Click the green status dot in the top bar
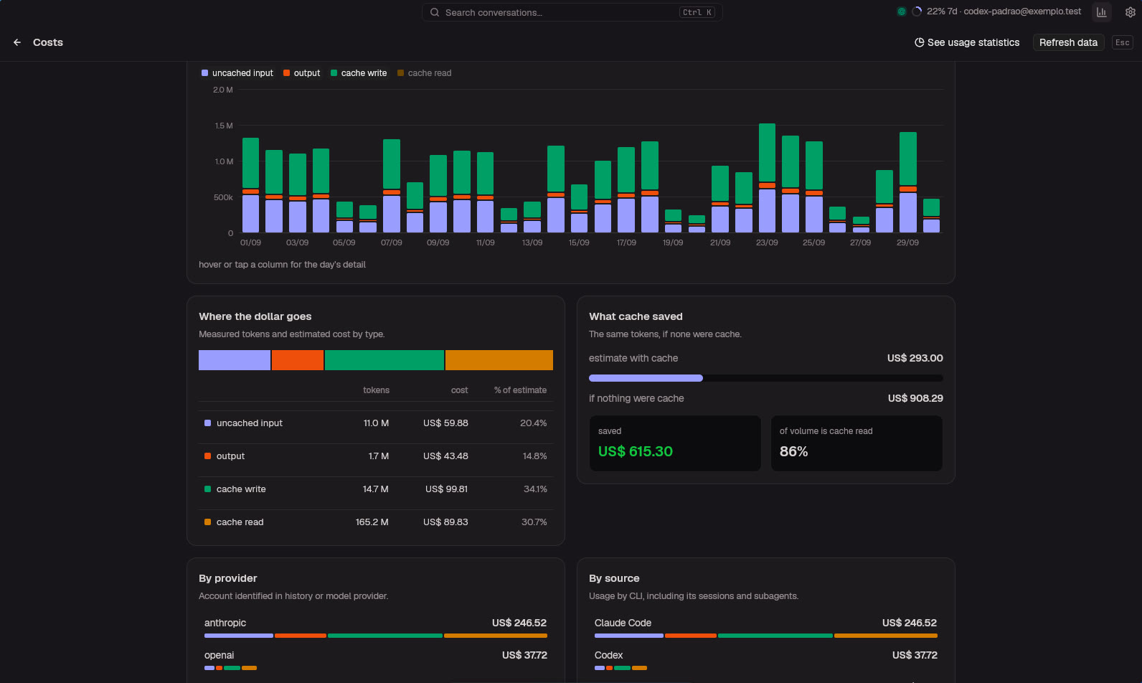This screenshot has height=683, width=1142. coord(902,11)
